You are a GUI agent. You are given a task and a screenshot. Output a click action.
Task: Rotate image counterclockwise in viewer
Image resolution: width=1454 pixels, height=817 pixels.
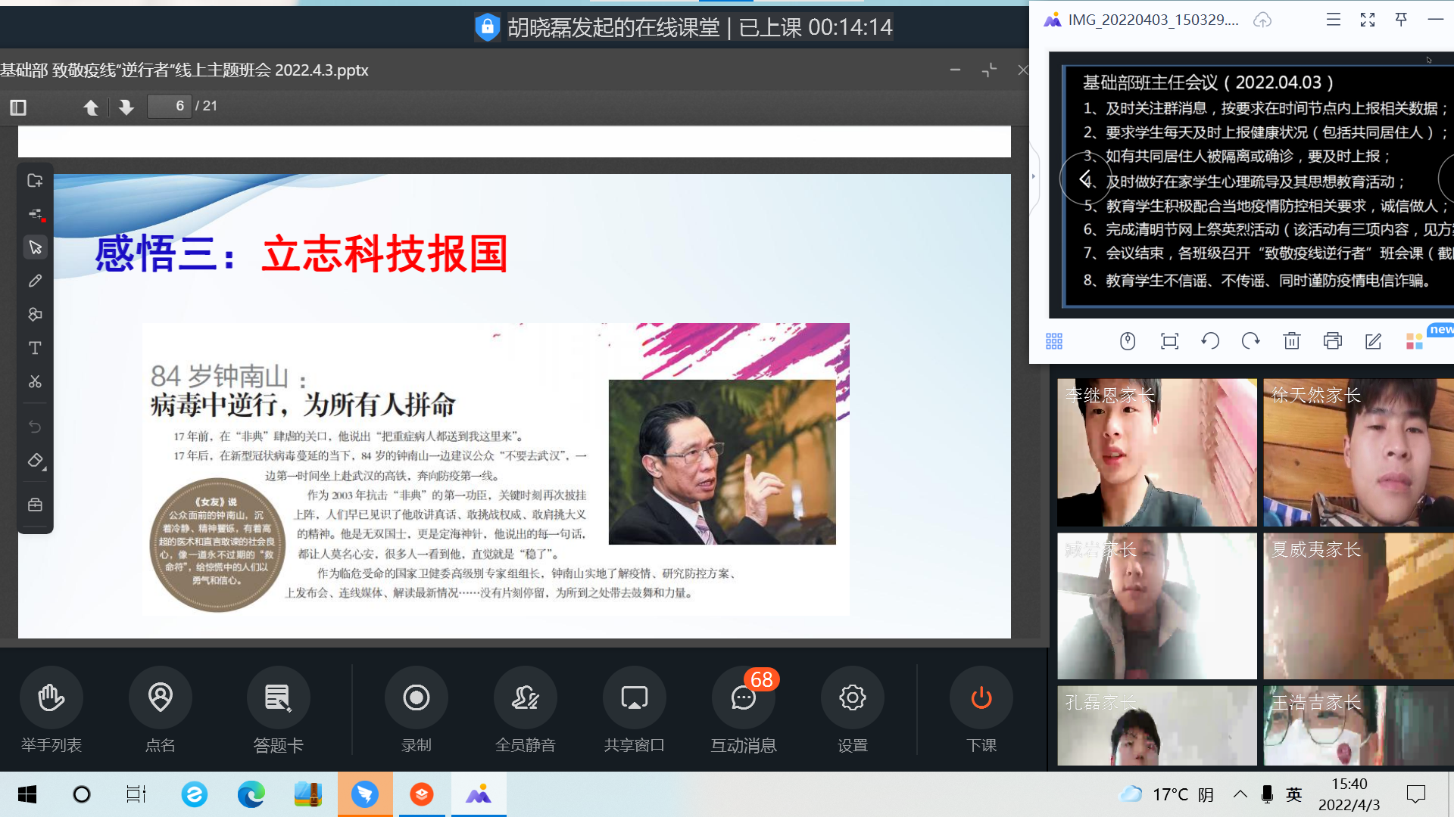pos(1209,341)
